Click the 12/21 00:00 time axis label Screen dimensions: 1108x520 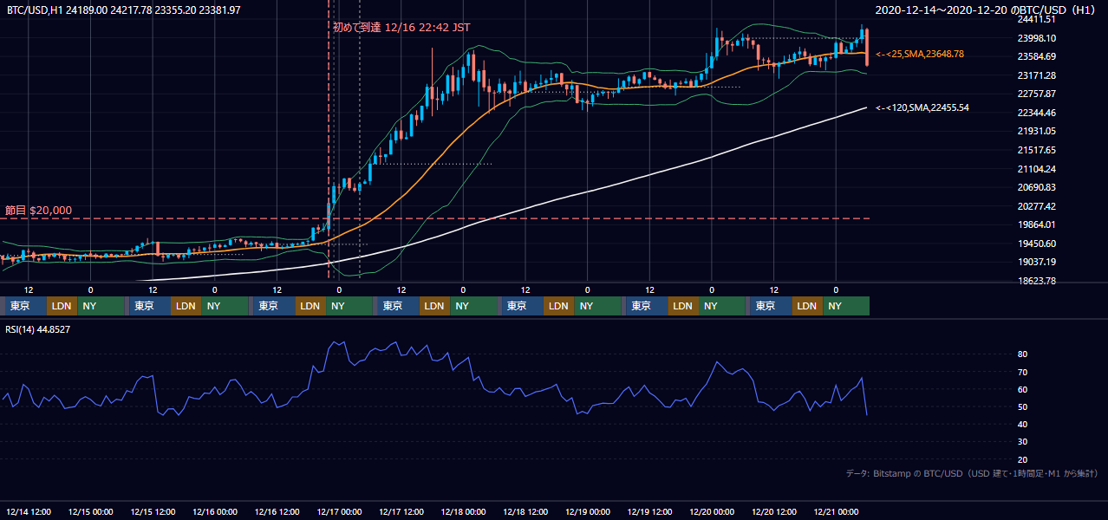pos(837,512)
